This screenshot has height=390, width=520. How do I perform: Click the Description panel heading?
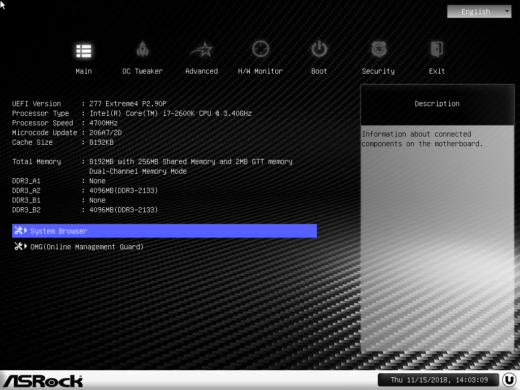click(x=437, y=104)
